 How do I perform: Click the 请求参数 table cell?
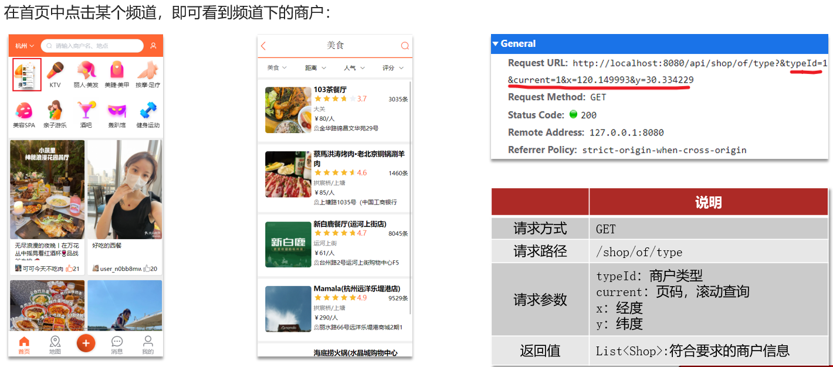click(x=540, y=300)
